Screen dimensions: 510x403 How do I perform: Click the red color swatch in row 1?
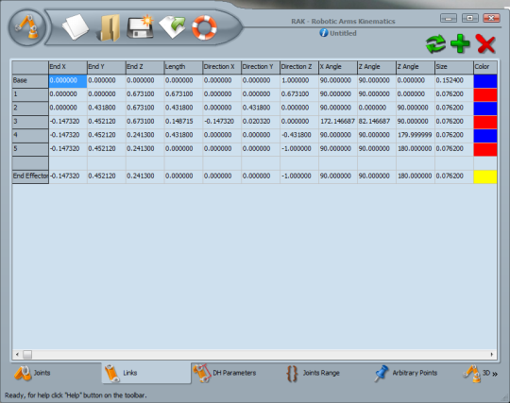(485, 94)
